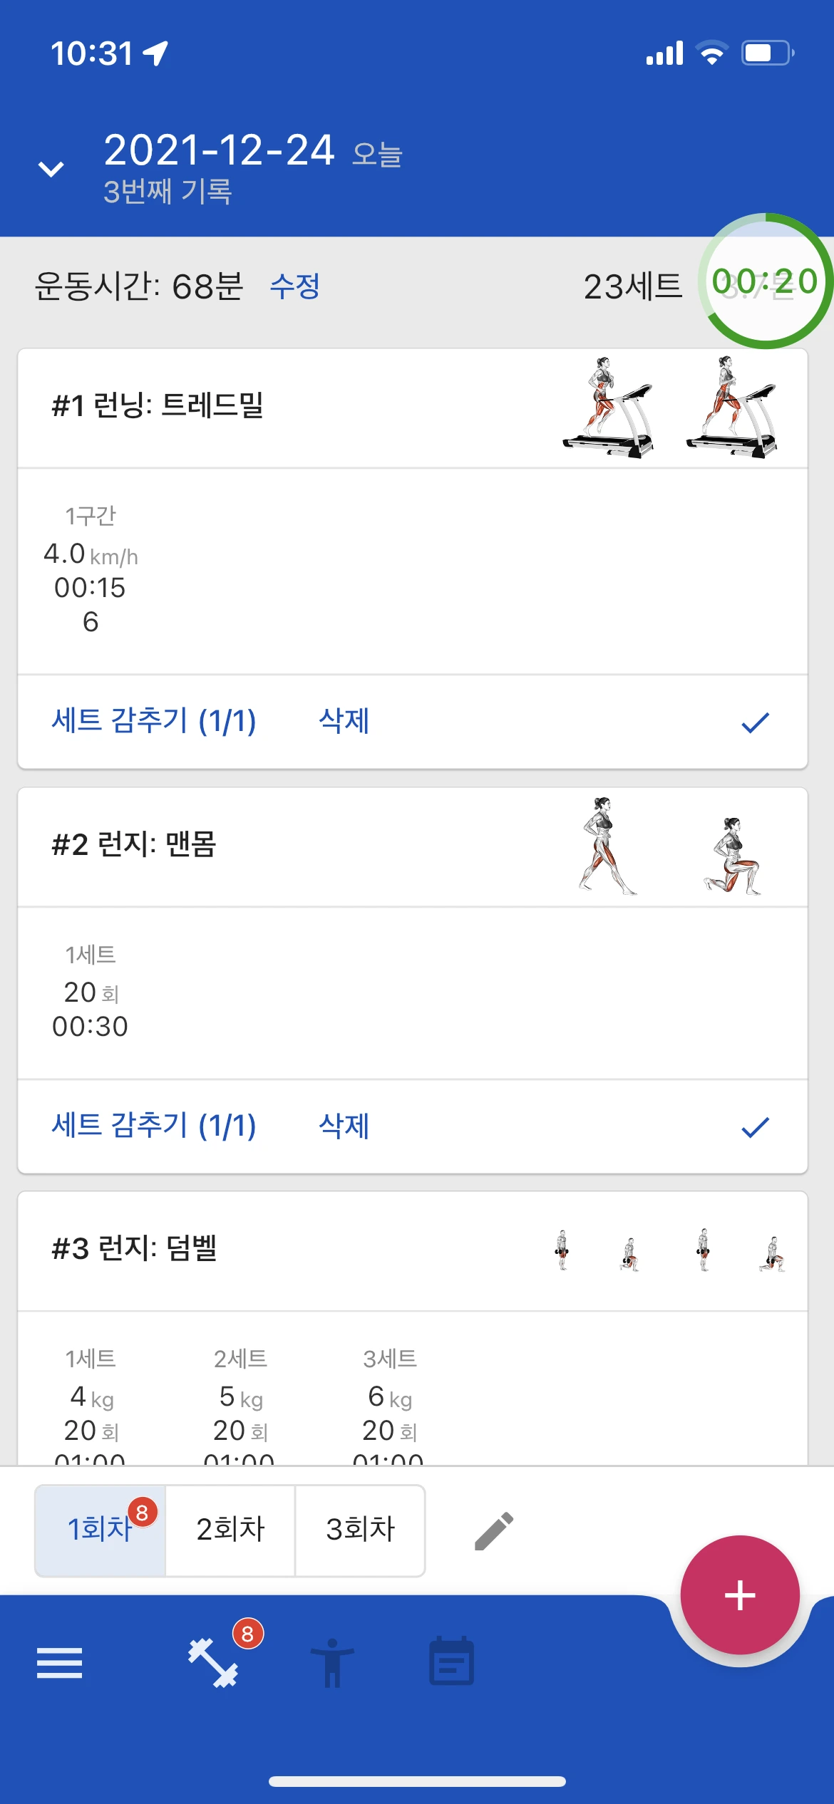Toggle completion checkmark for 런지: 맨몸
This screenshot has height=1804, width=834.
(x=755, y=1126)
